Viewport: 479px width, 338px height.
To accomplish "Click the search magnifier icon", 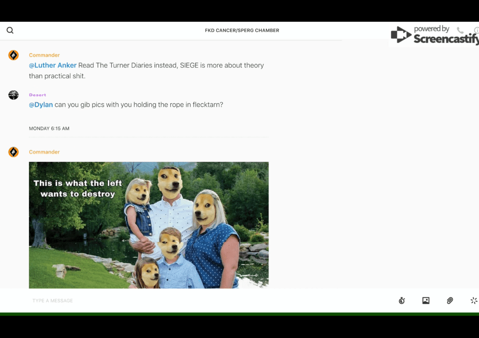I will (x=10, y=30).
